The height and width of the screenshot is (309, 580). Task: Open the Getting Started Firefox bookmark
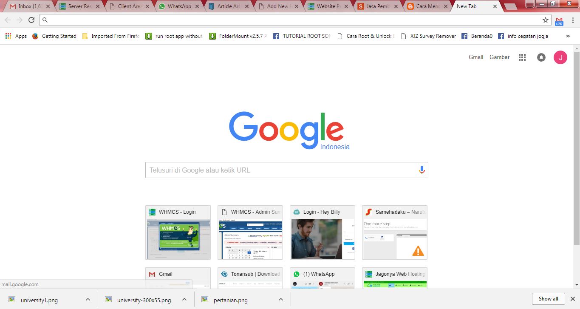pos(54,36)
